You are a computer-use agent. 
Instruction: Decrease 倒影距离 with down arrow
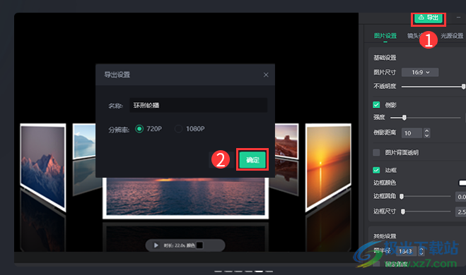427,135
